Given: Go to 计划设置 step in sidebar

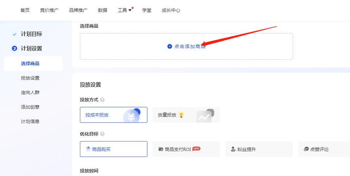Looking at the screenshot, I should pos(31,49).
